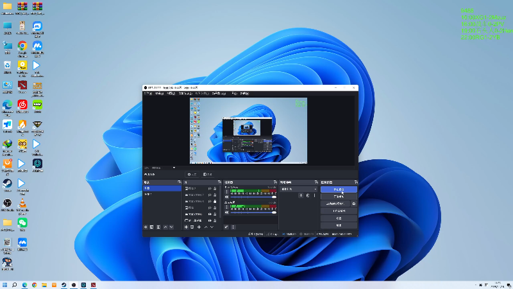Move selected scene down with arrow
The height and width of the screenshot is (289, 513).
click(171, 227)
